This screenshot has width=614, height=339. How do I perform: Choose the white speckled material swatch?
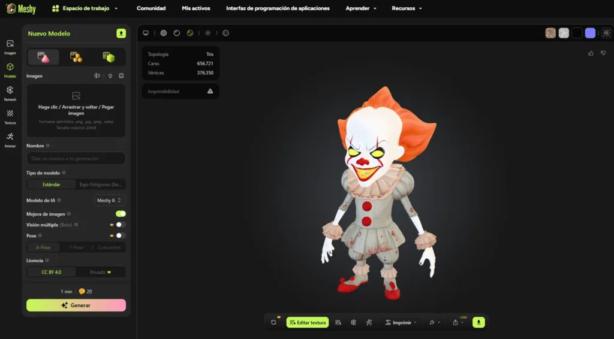(x=564, y=33)
